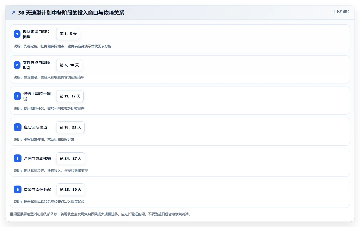Select the 第 11，17 天 interval chip

(x=70, y=96)
